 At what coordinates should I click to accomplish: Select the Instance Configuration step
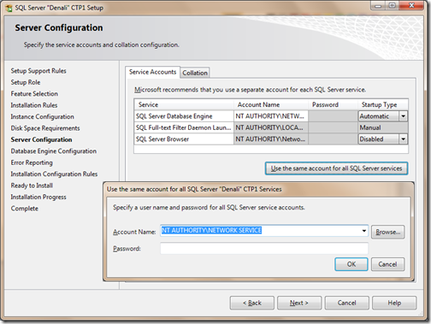coord(42,116)
